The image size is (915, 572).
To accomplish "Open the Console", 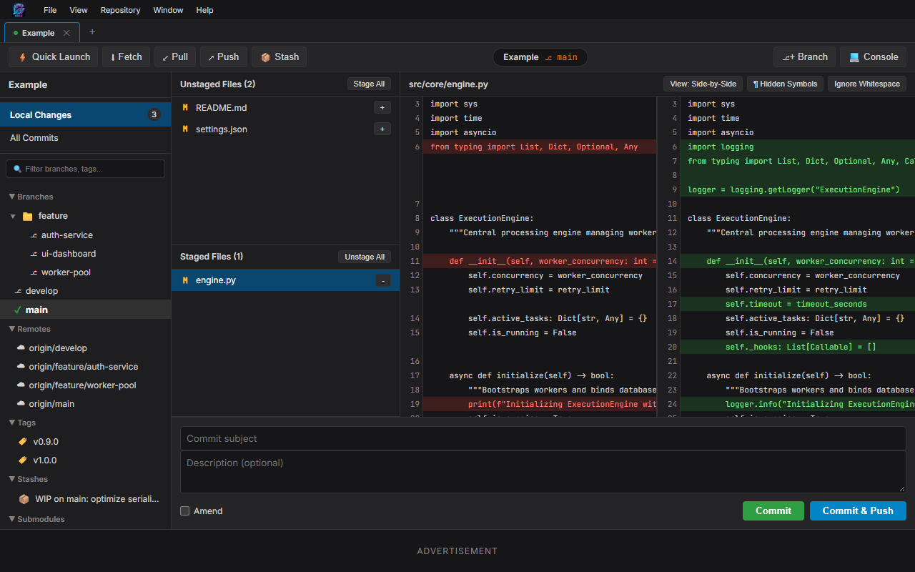I will (874, 57).
